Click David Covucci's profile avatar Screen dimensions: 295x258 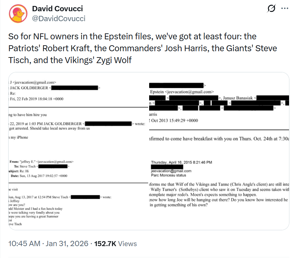point(18,14)
